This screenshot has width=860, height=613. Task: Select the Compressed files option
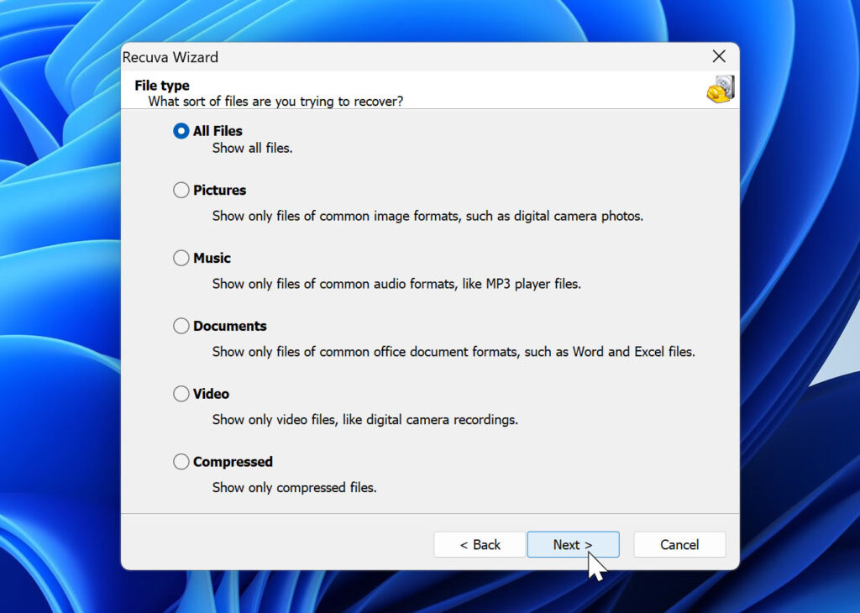pyautogui.click(x=181, y=461)
